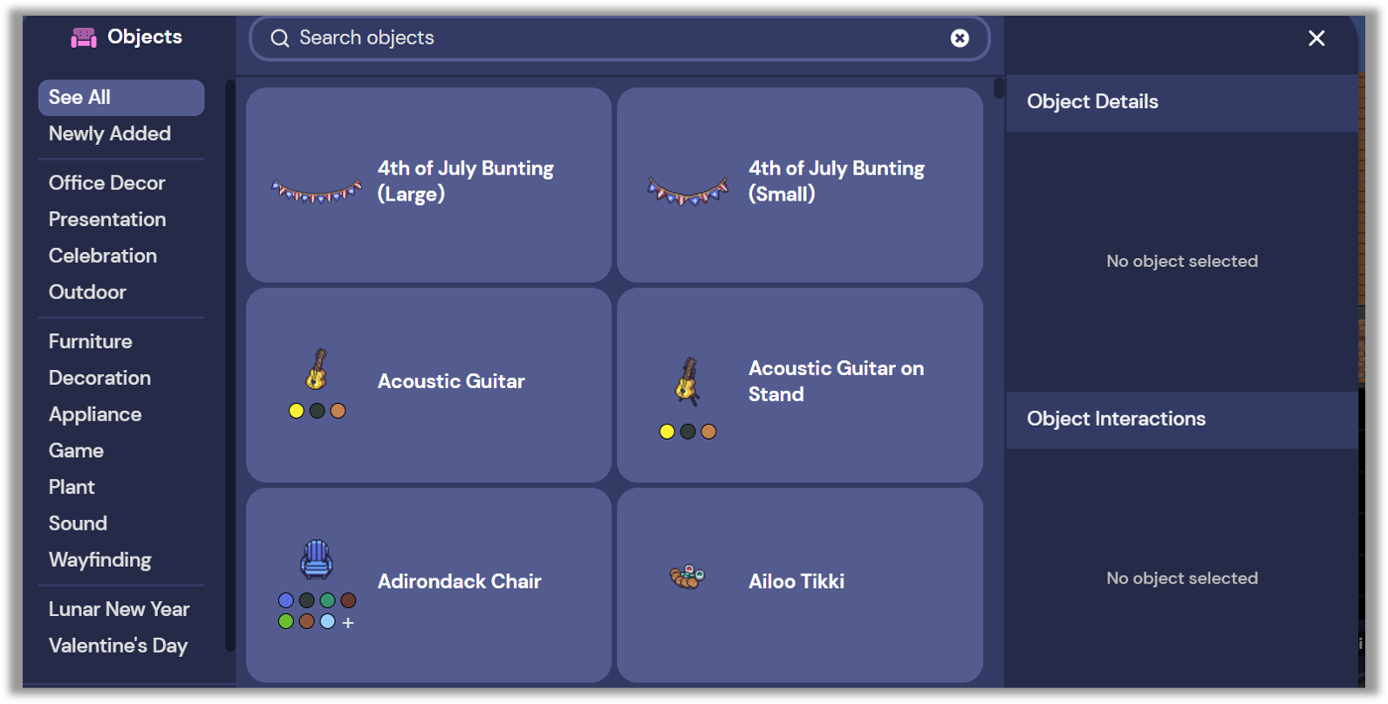The width and height of the screenshot is (1388, 704).
Task: Choose the Acoustic Guitar on Stand icon
Action: (687, 382)
